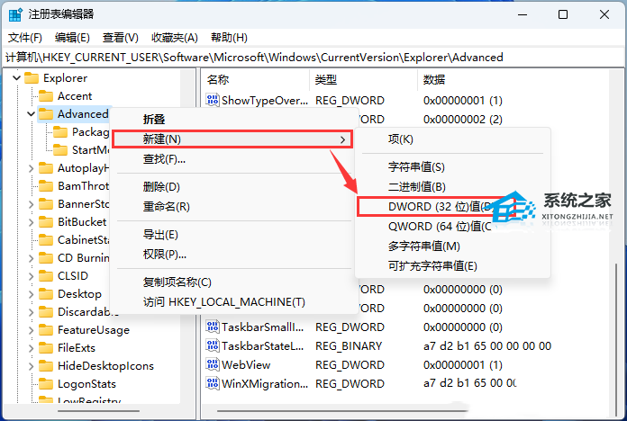Select the Accent folder icon

46,96
